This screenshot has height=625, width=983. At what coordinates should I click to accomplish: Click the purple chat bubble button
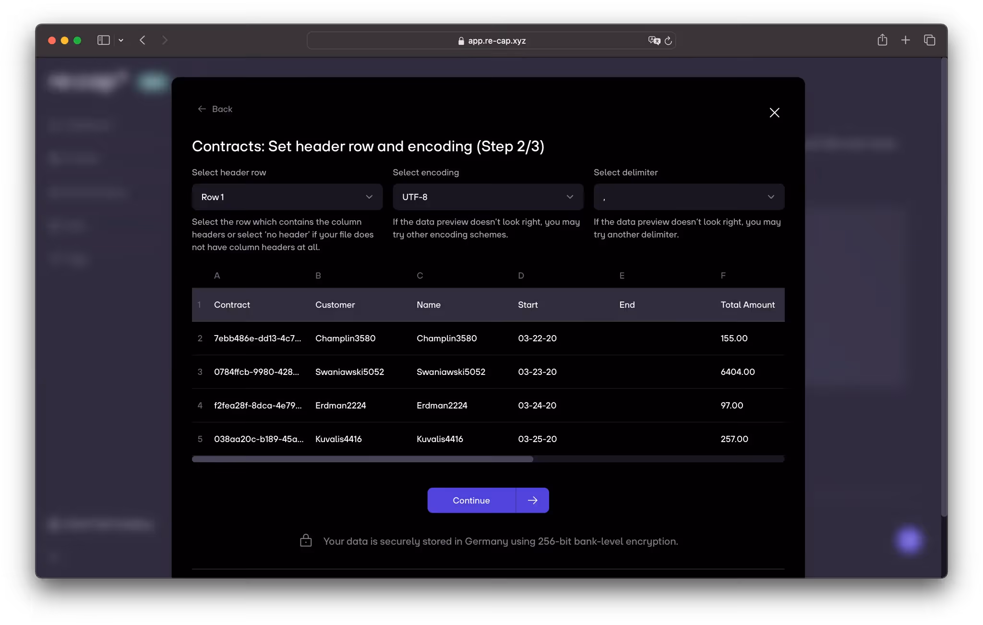pyautogui.click(x=909, y=541)
